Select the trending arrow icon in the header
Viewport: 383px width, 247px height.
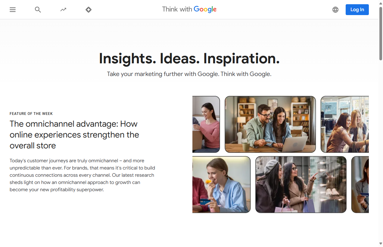tap(63, 9)
